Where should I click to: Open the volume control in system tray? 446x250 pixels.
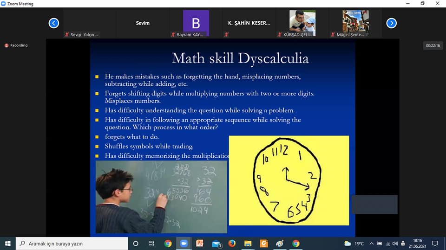click(395, 244)
